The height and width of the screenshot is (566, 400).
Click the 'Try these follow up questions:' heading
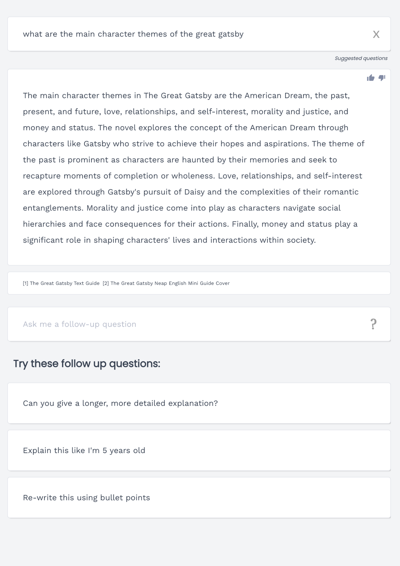(87, 364)
